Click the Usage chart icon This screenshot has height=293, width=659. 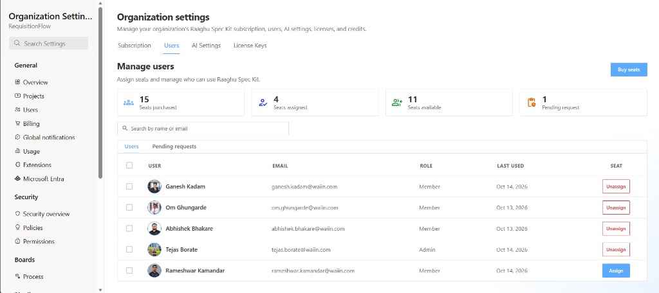tap(17, 151)
